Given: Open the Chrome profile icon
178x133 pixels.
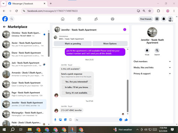Looking at the screenshot, I should 168,11.
